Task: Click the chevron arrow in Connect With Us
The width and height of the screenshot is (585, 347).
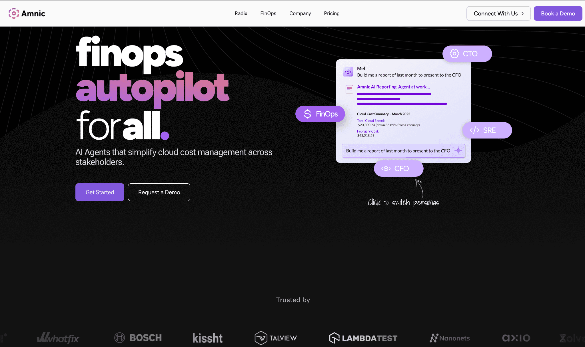Action: [522, 13]
